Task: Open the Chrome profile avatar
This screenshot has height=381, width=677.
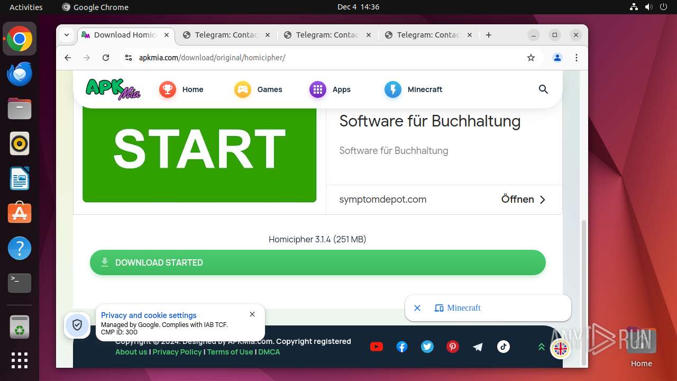Action: coord(557,58)
